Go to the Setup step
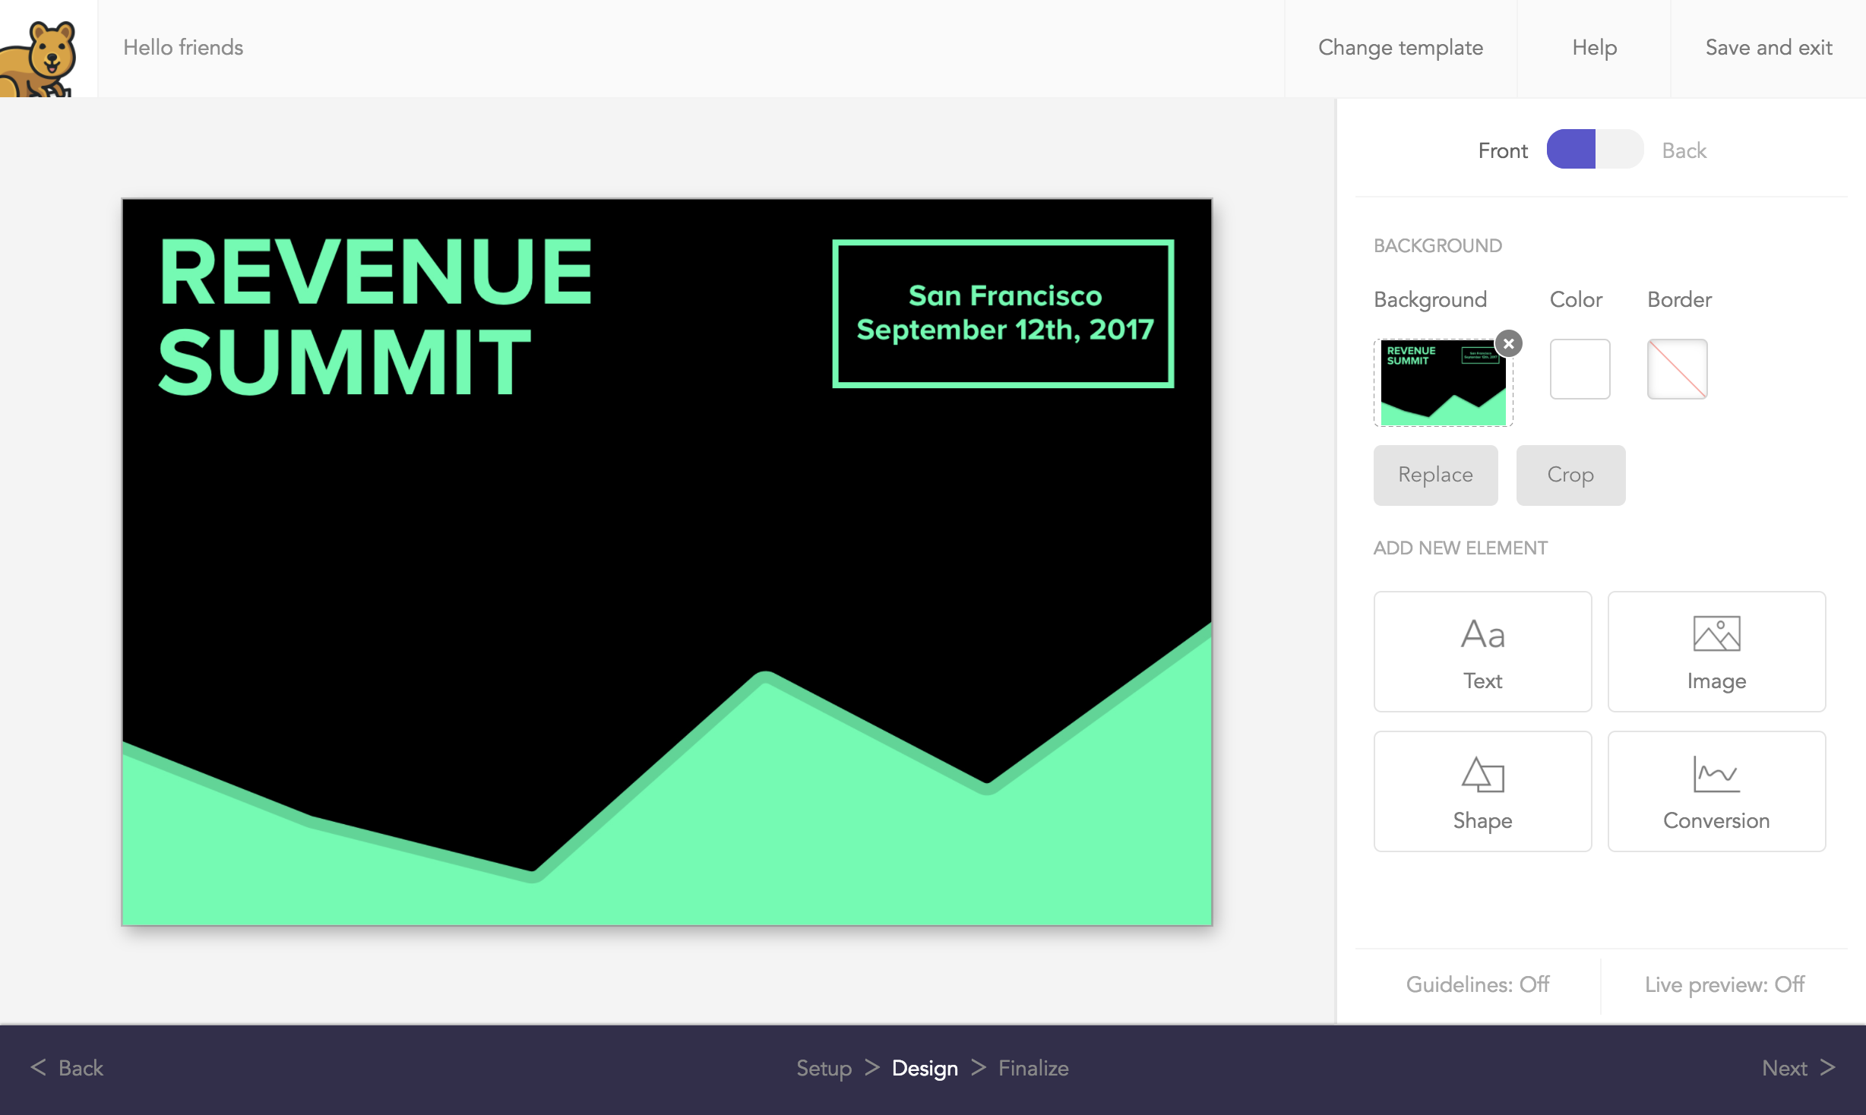Screen dimensions: 1866x1115 [x=824, y=1068]
